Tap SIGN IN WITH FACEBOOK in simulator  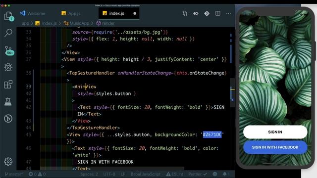[275, 147]
